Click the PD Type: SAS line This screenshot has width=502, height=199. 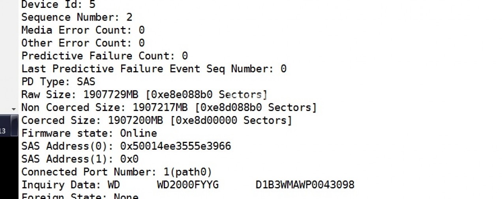[x=58, y=82]
